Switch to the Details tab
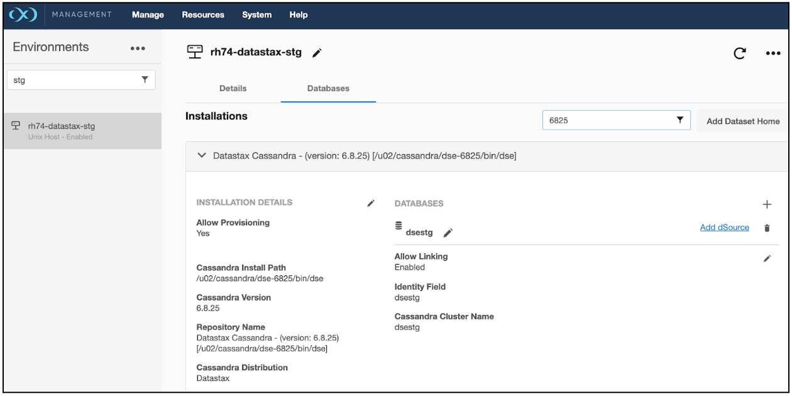The image size is (792, 396). pos(233,88)
